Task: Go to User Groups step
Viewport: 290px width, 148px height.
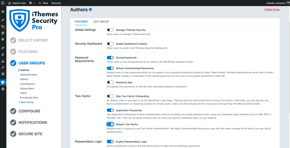Action: (x=32, y=63)
